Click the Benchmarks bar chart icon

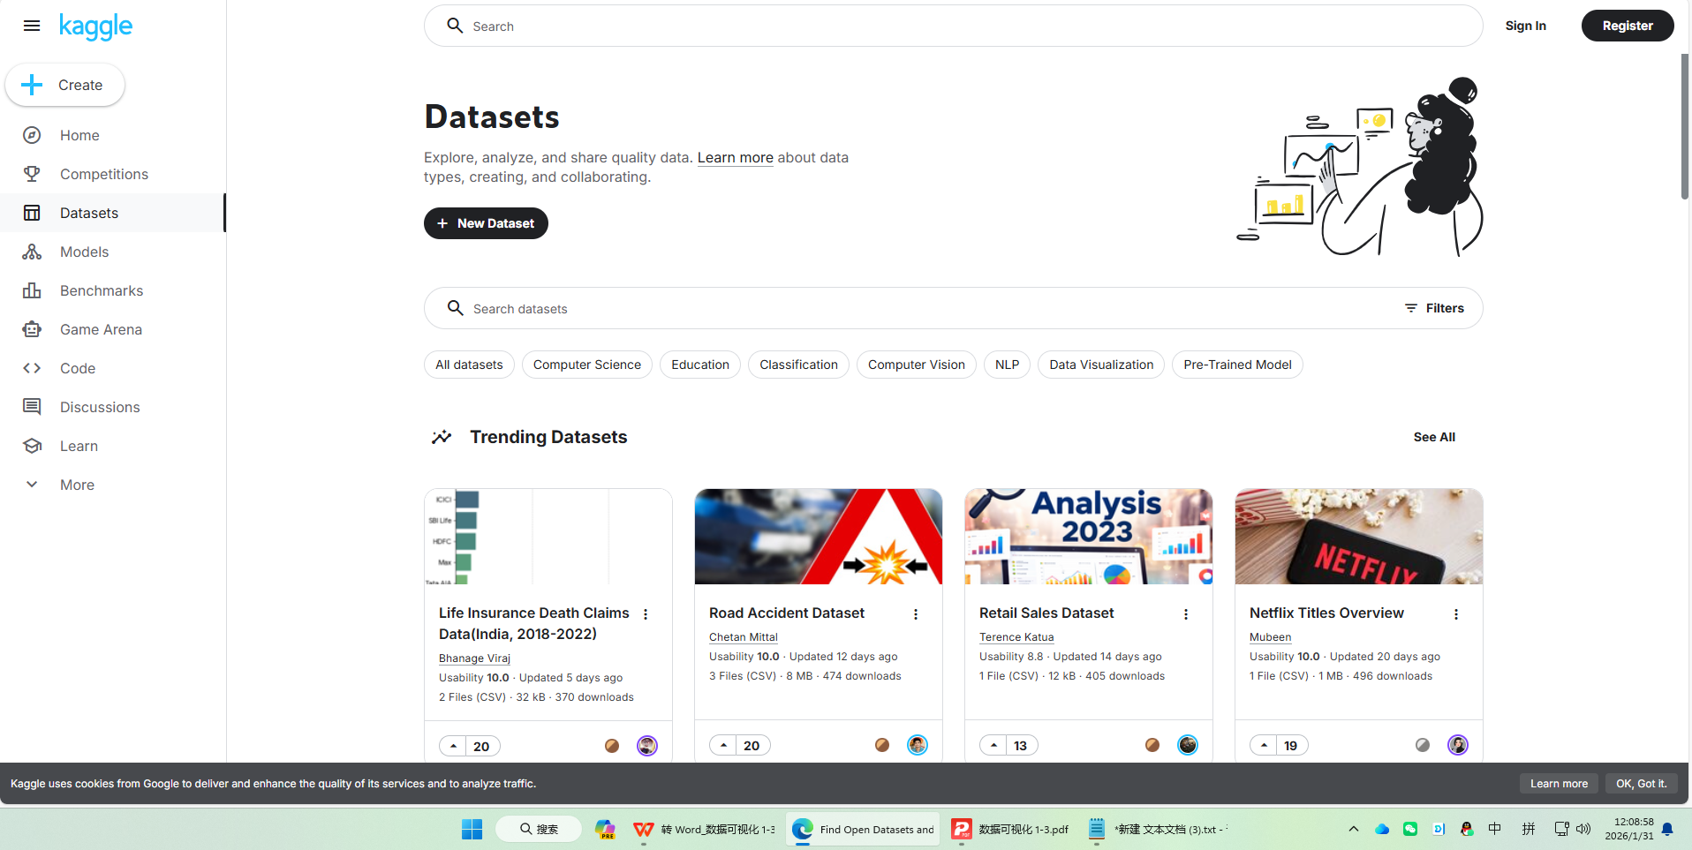pos(32,290)
